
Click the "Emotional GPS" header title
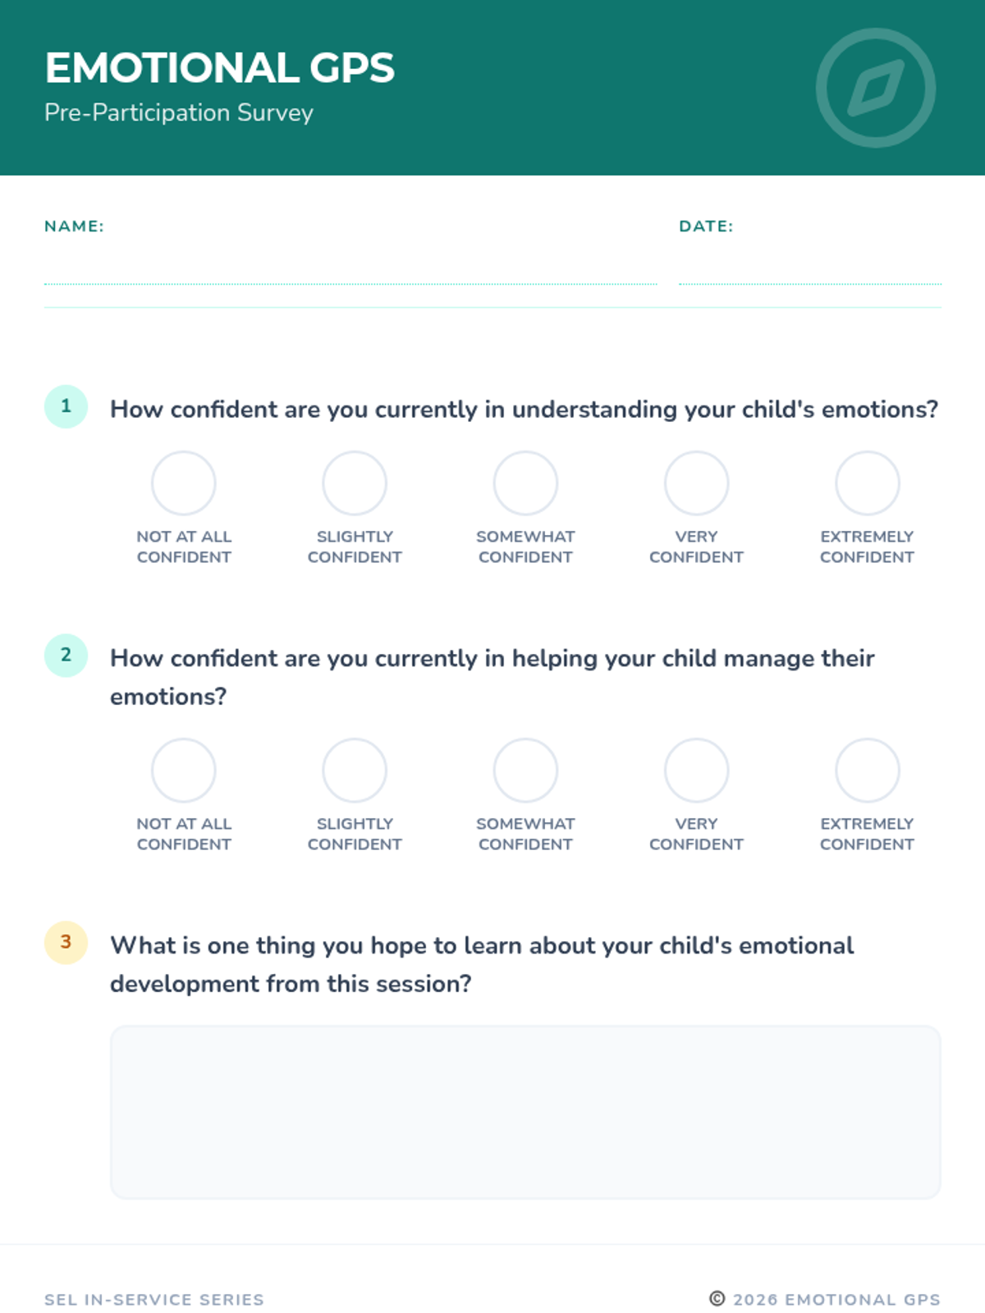click(x=220, y=68)
